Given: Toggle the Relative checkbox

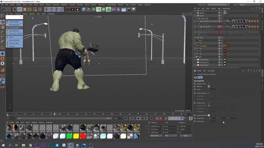Looking at the screenshot, I should point(209,86).
